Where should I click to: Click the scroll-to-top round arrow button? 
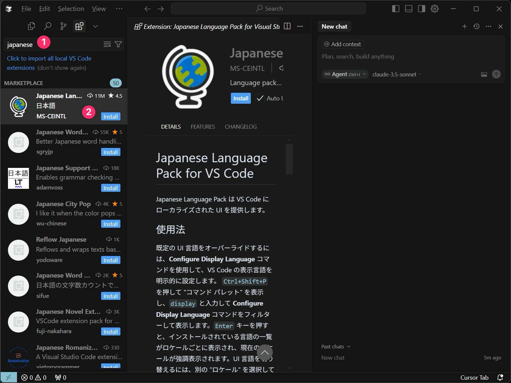coord(265,352)
